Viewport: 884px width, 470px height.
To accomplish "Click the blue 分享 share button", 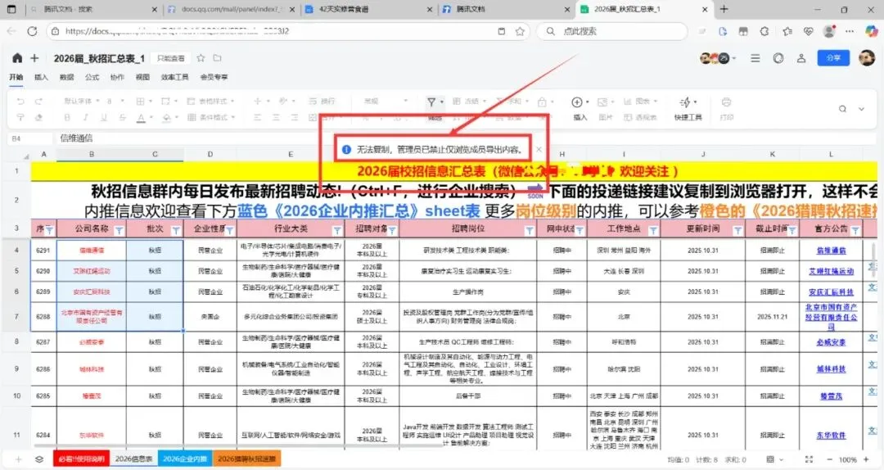I will coord(833,58).
